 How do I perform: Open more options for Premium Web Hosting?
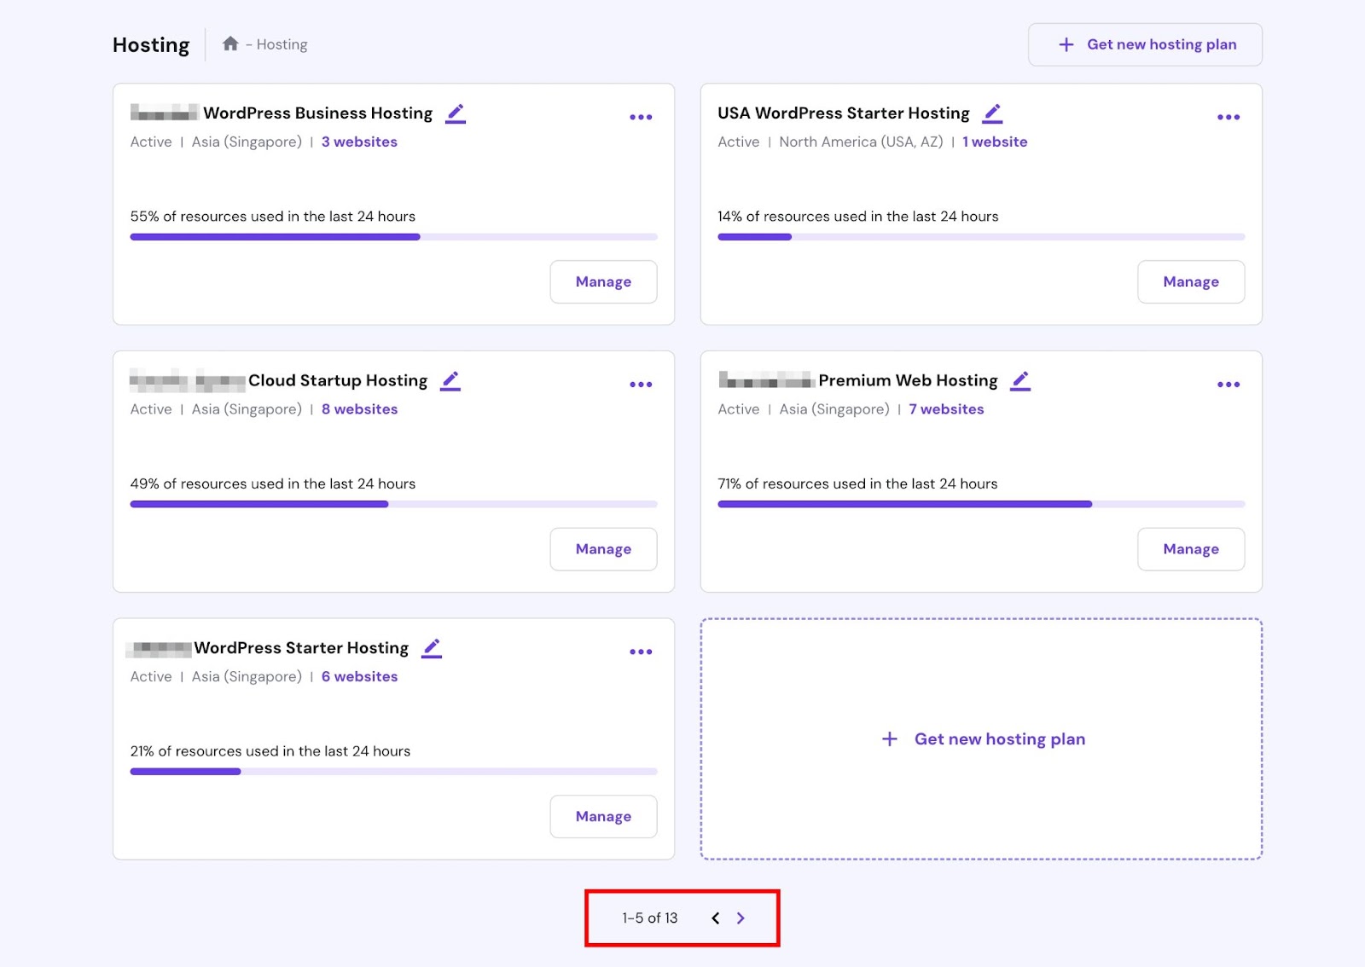click(x=1228, y=385)
